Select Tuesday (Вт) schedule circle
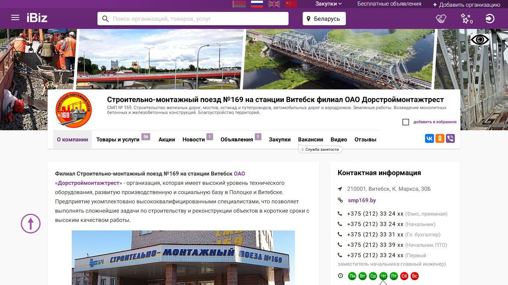Viewport: 508px width, 285px height. [363, 276]
